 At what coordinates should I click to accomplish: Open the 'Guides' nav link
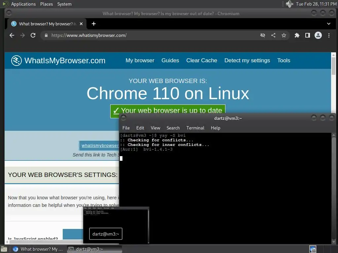[170, 61]
